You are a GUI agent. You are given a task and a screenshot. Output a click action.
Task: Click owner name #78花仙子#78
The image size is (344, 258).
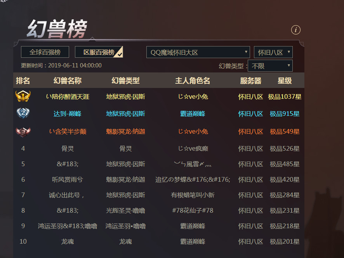pos(193,210)
